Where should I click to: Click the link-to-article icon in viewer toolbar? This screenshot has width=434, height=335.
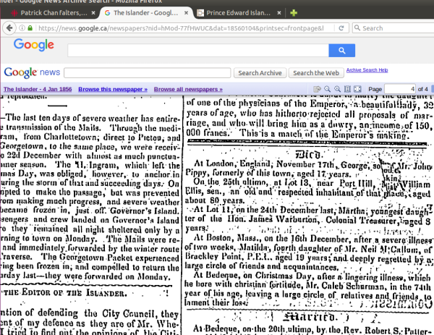(316, 89)
